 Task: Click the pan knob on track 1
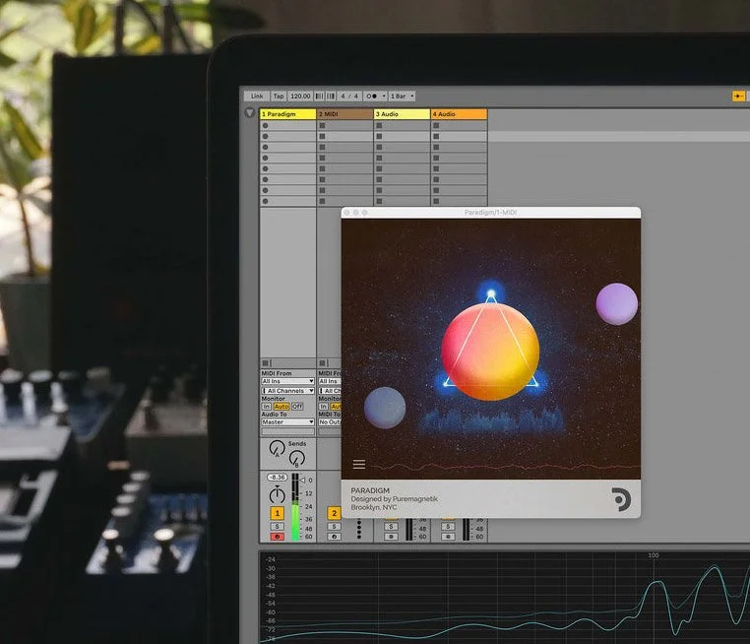278,494
